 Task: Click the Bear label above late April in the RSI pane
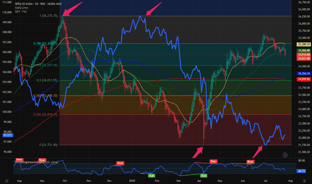[x=213, y=161]
